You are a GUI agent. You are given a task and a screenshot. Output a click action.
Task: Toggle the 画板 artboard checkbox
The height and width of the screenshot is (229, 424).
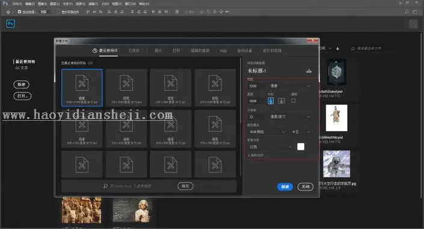tap(293, 100)
